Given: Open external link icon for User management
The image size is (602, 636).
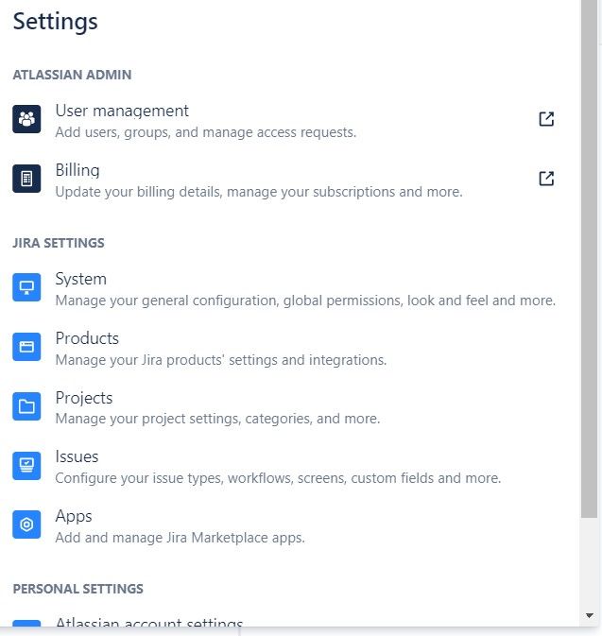Looking at the screenshot, I should (x=546, y=119).
